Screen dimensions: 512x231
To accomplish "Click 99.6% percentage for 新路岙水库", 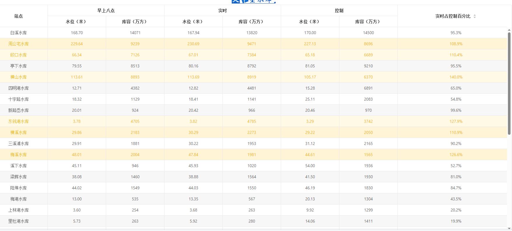I will (456, 110).
